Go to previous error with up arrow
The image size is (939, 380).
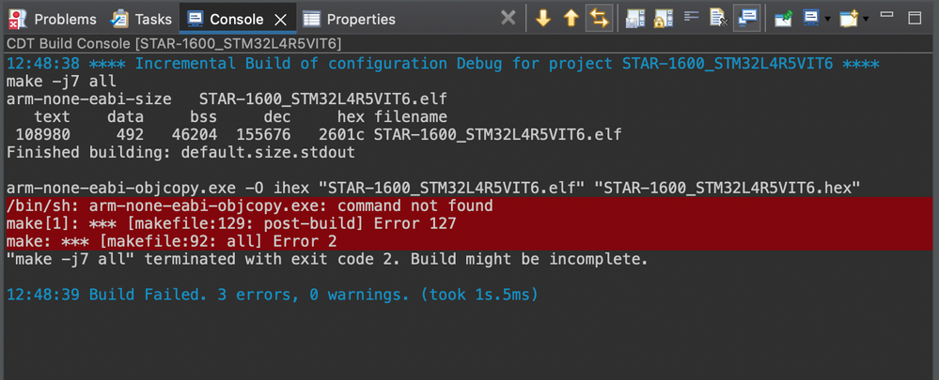coord(571,19)
